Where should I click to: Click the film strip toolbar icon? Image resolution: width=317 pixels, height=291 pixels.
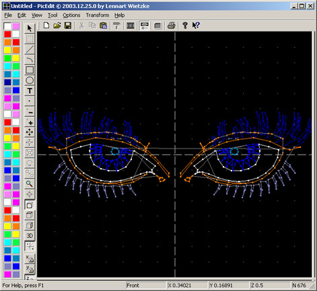[x=131, y=26]
